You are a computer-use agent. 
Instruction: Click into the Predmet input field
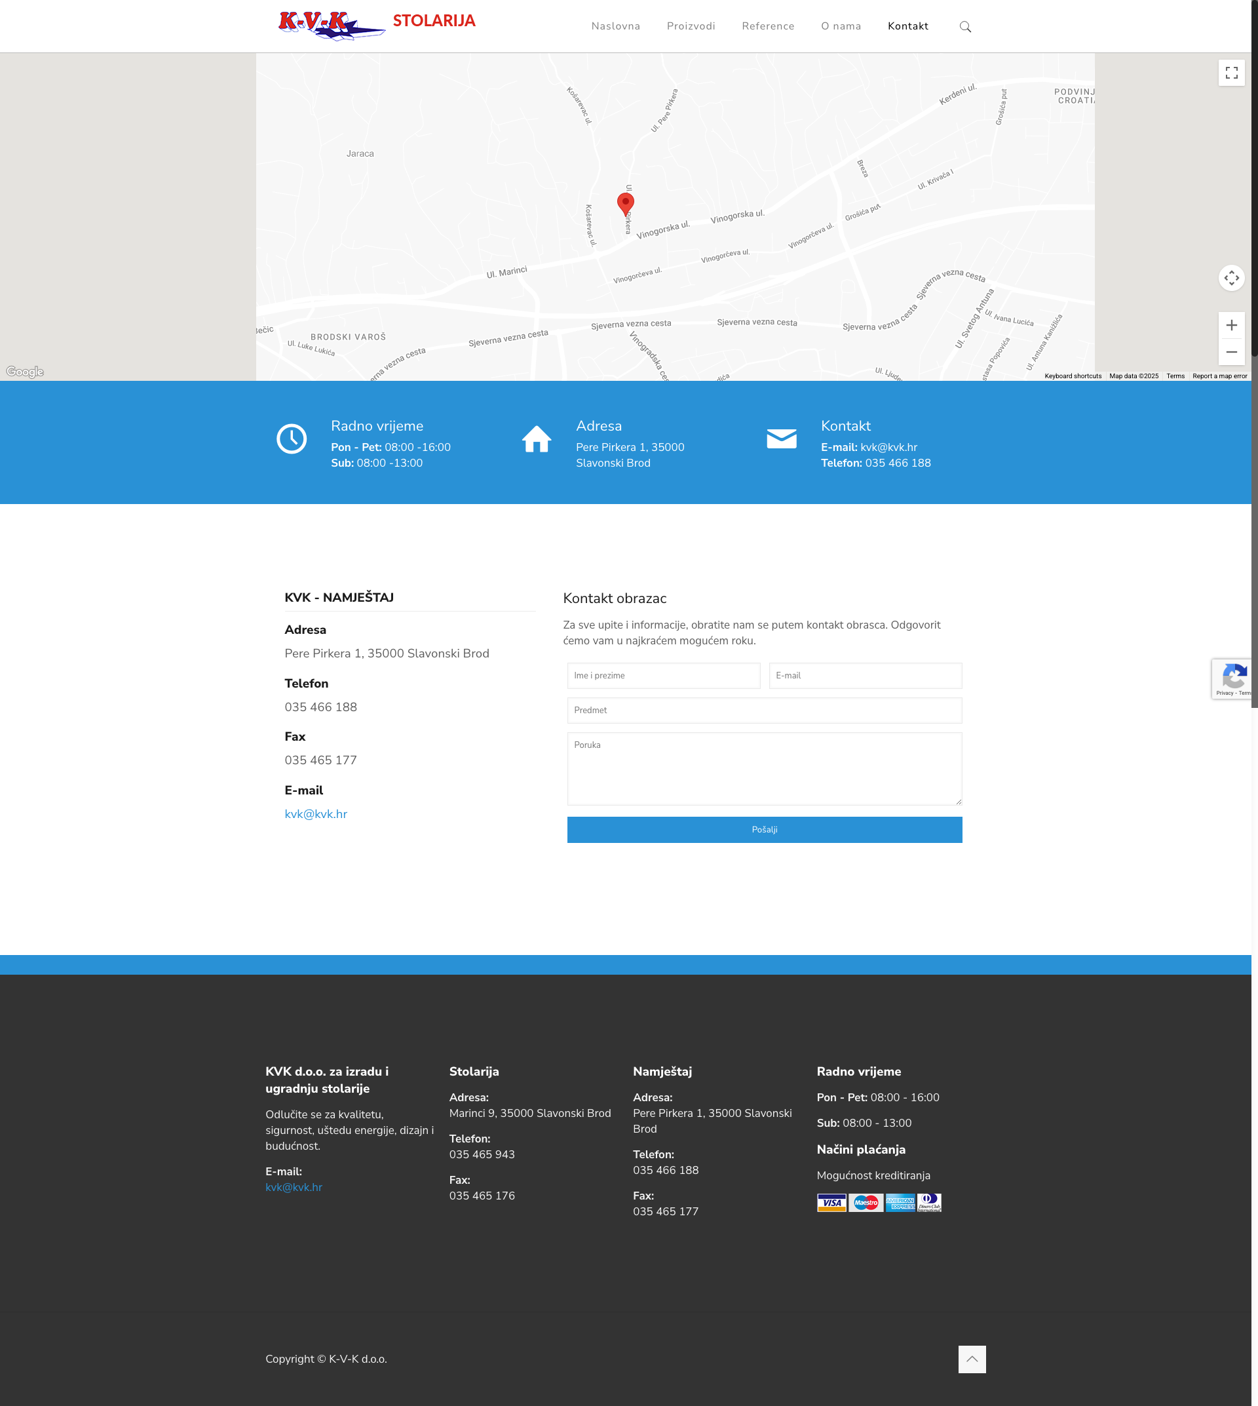coord(764,711)
